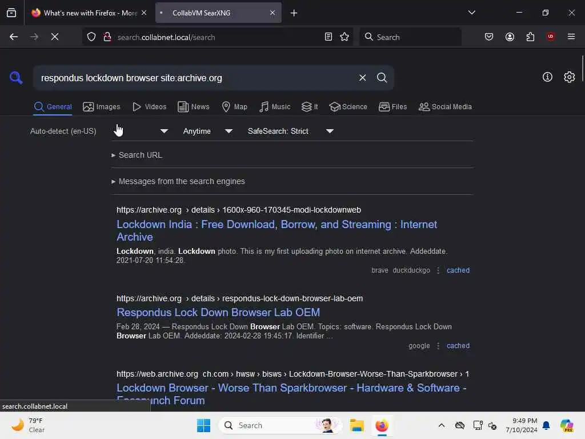Clear the search query with X
The image size is (585, 439).
pyautogui.click(x=362, y=78)
